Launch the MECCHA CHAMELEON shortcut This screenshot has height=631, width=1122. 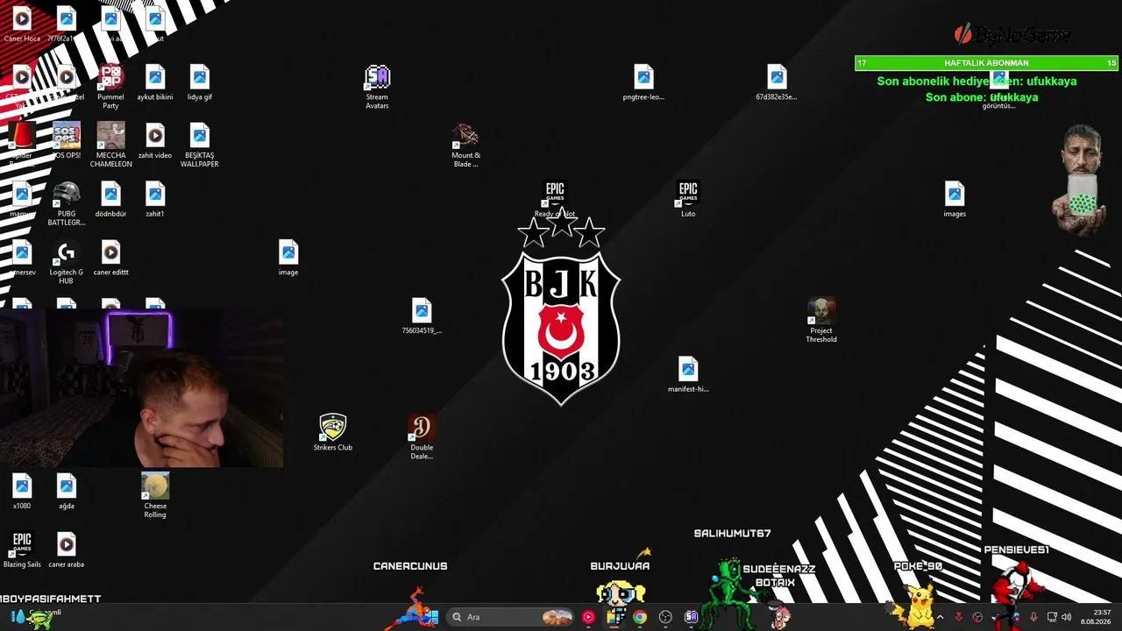coord(110,145)
